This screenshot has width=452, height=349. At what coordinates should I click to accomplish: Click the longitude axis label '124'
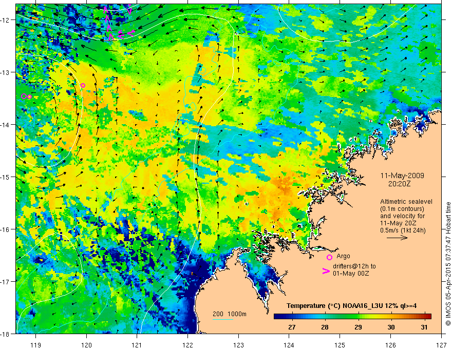pos(289,345)
